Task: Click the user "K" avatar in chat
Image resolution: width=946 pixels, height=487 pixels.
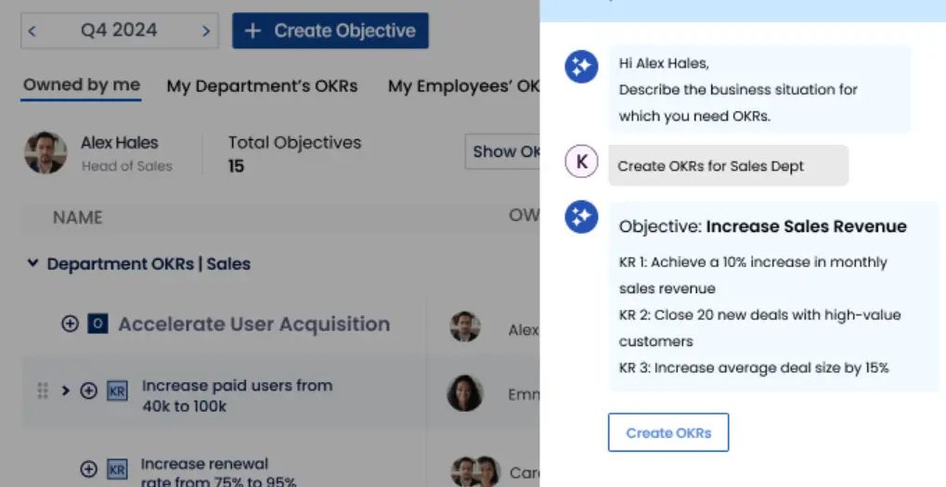Action: pyautogui.click(x=581, y=160)
